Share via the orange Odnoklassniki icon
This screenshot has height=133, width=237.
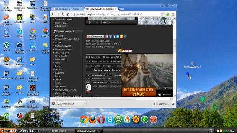[x=121, y=37]
